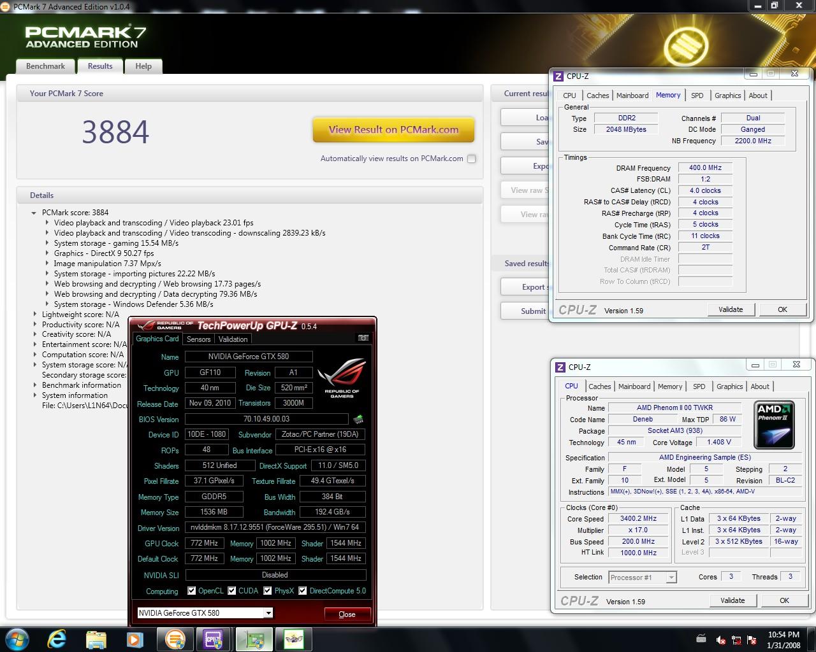Click the muted volume tray icon
This screenshot has width=816, height=652.
click(721, 640)
